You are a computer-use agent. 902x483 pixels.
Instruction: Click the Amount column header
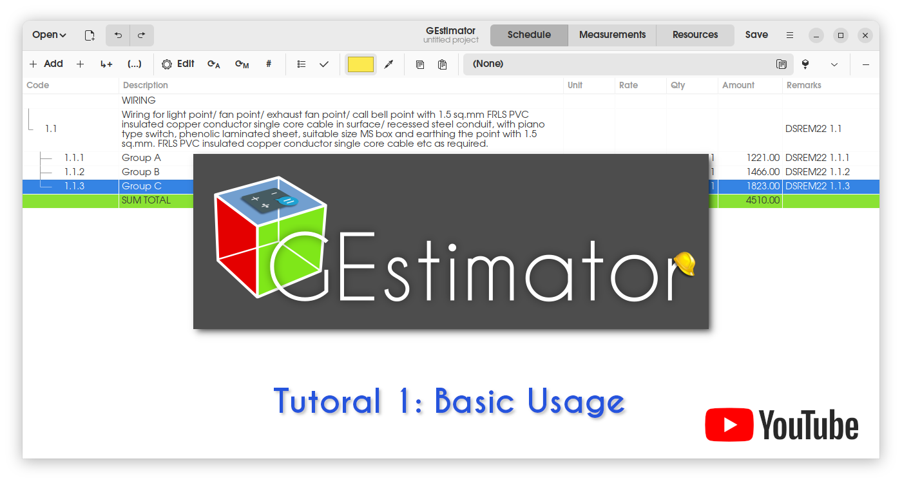[x=751, y=85]
